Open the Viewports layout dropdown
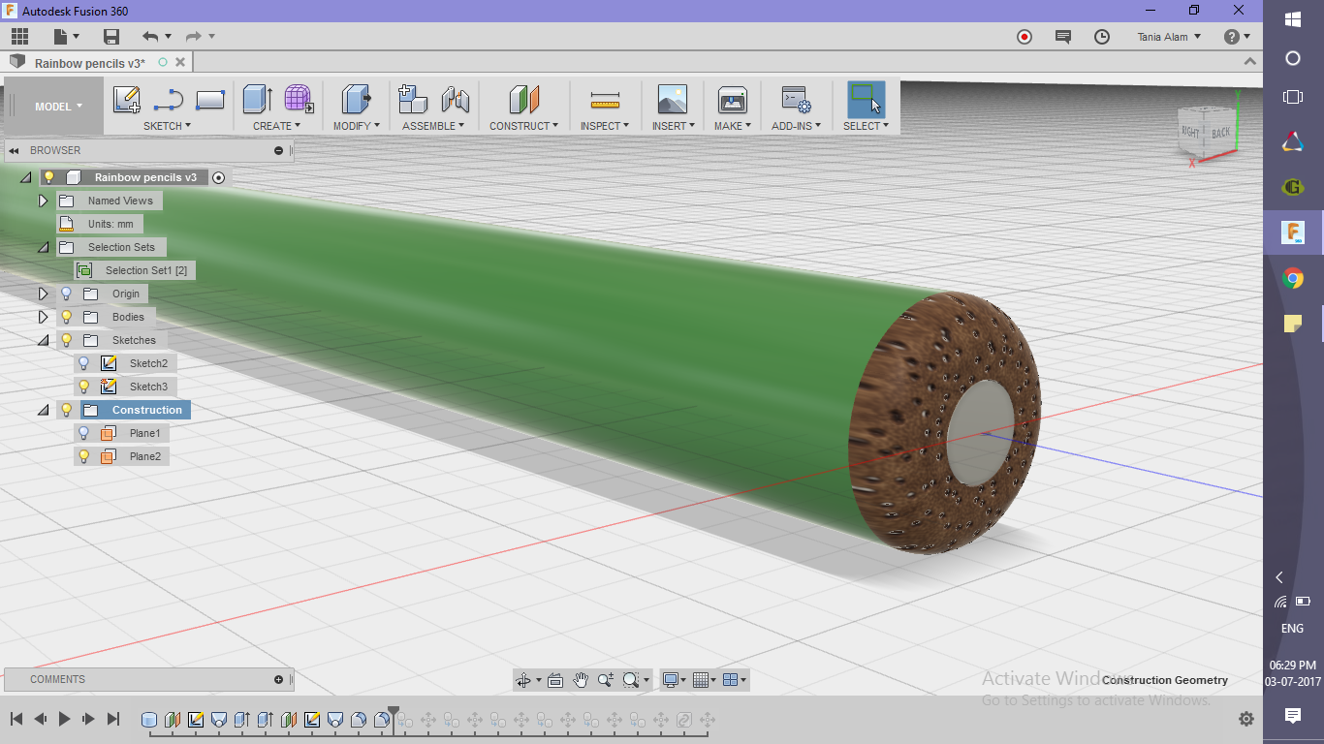1324x744 pixels. click(x=737, y=680)
